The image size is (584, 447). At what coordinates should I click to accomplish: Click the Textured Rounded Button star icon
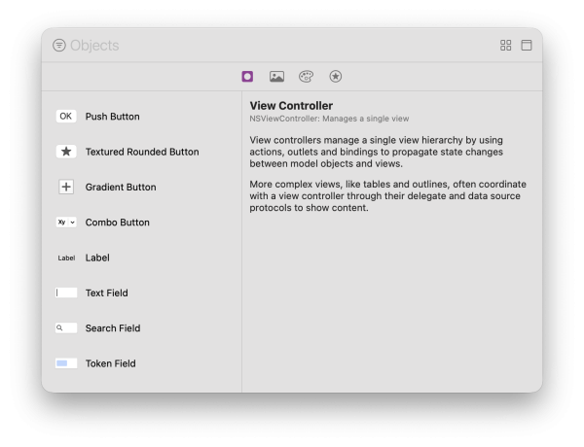click(x=66, y=152)
